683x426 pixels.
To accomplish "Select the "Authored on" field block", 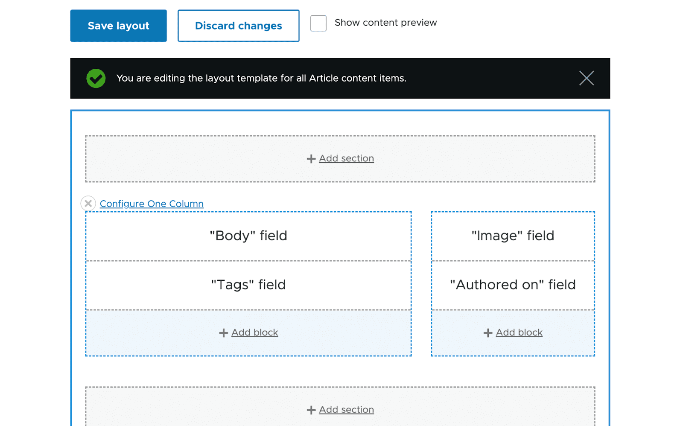I will click(x=513, y=285).
